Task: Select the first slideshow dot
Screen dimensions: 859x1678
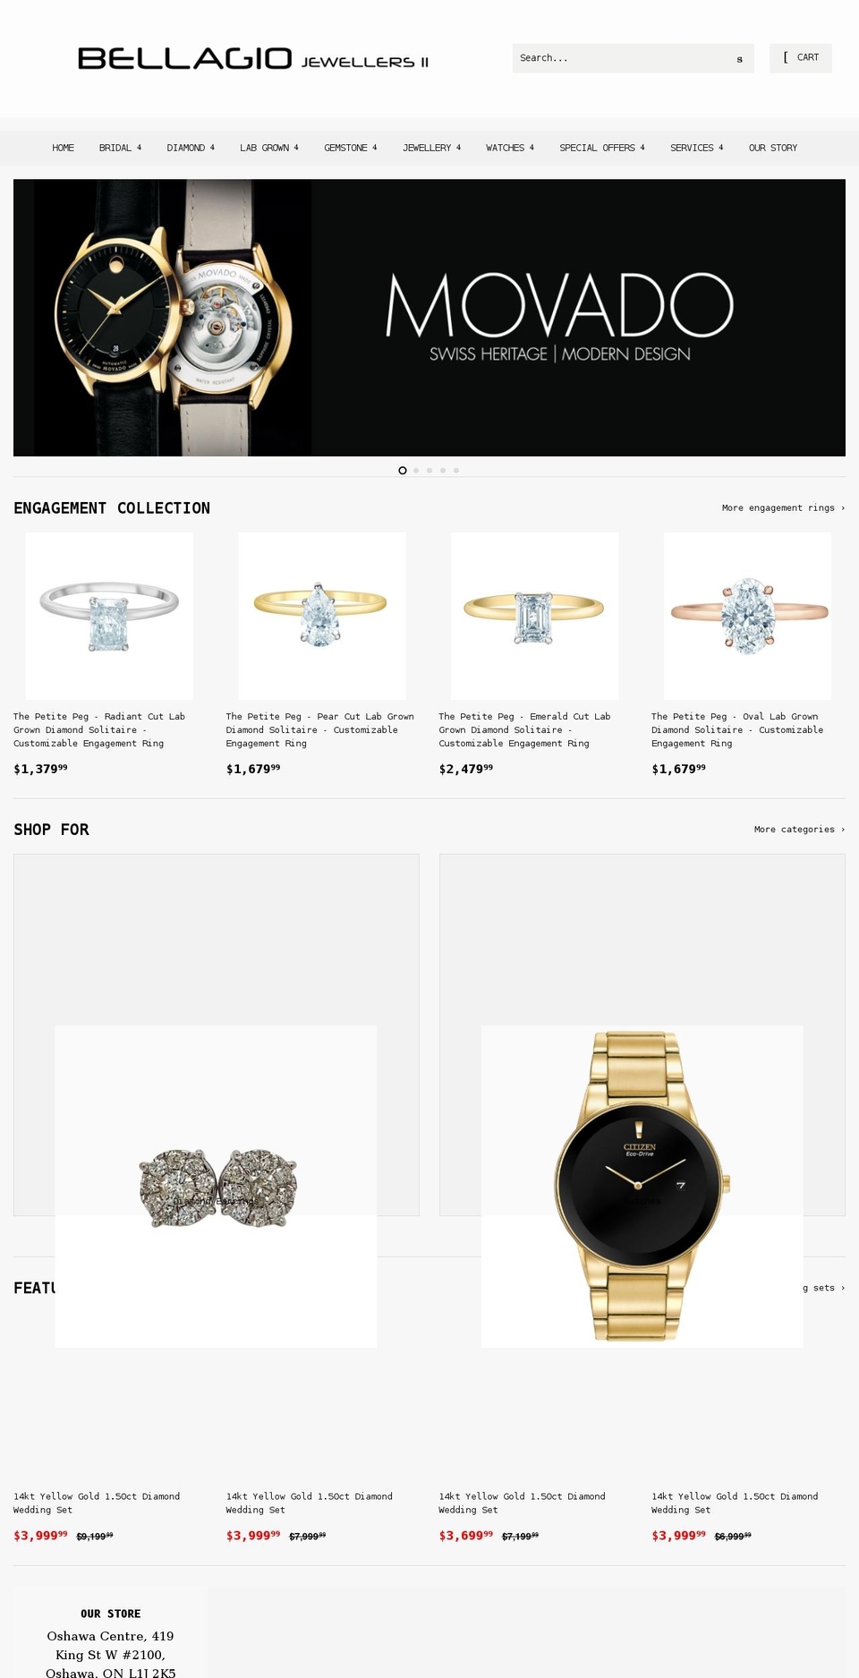Action: 403,471
